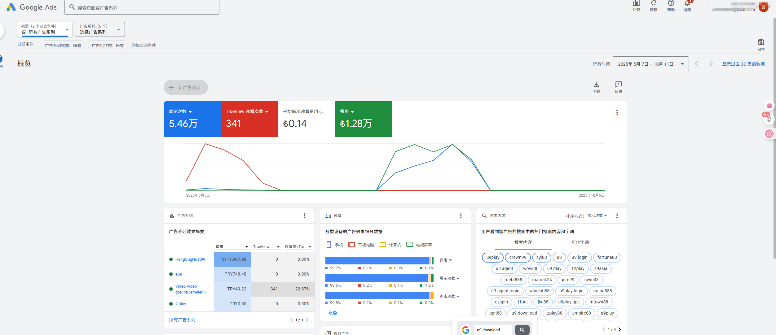Open the Help icon in header
This screenshot has height=335, width=776.
671,3
